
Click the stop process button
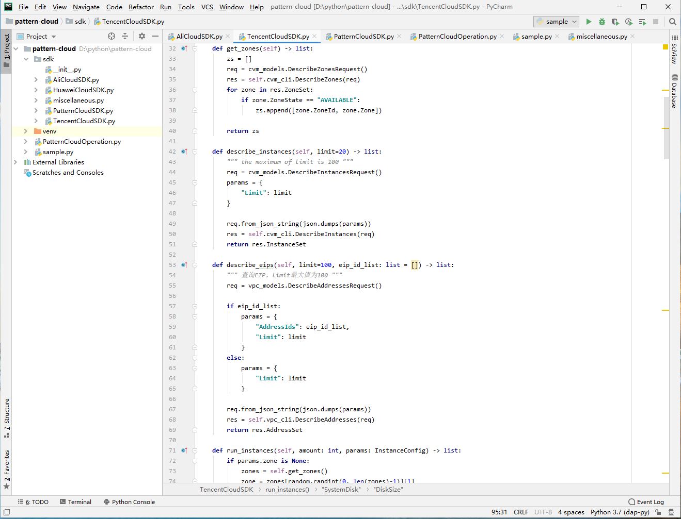click(656, 22)
